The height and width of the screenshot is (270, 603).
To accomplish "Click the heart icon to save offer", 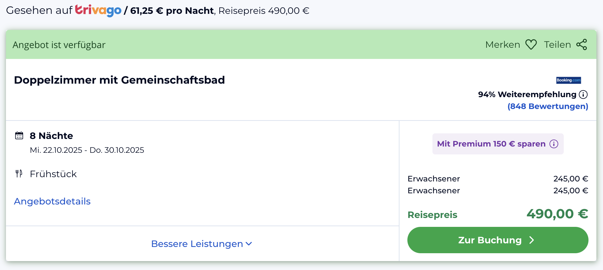I will [531, 44].
